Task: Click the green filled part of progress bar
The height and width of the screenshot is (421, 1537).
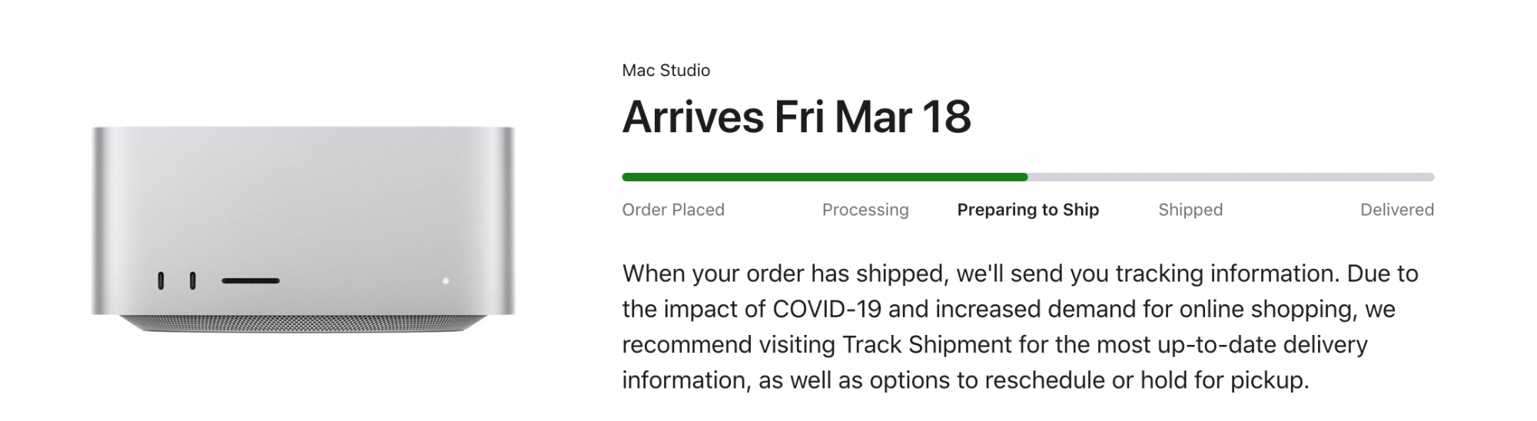Action: [824, 177]
